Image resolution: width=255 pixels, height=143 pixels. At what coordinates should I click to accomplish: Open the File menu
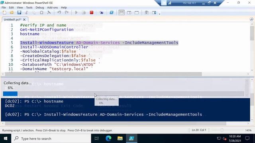tap(4, 8)
